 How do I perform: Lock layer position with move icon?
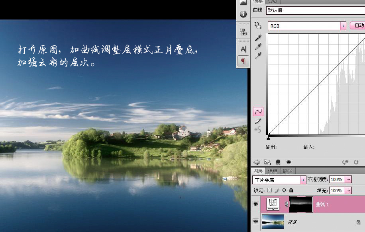[x=284, y=190]
